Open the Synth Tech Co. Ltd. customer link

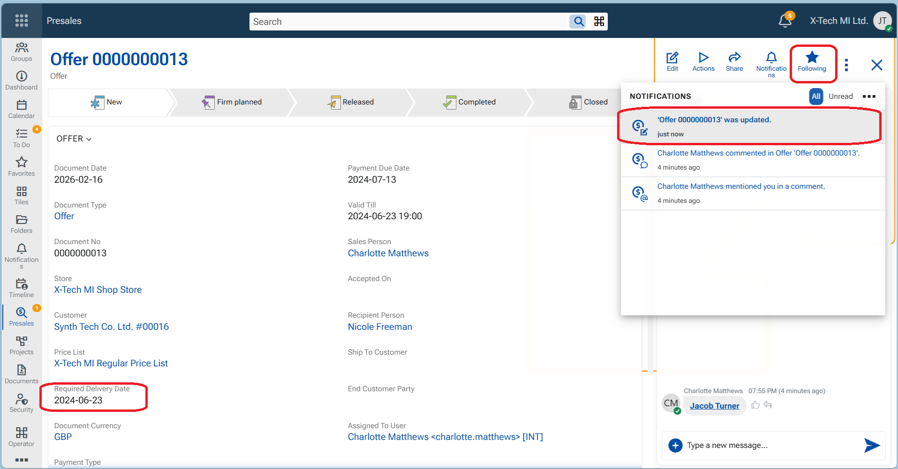tap(111, 327)
